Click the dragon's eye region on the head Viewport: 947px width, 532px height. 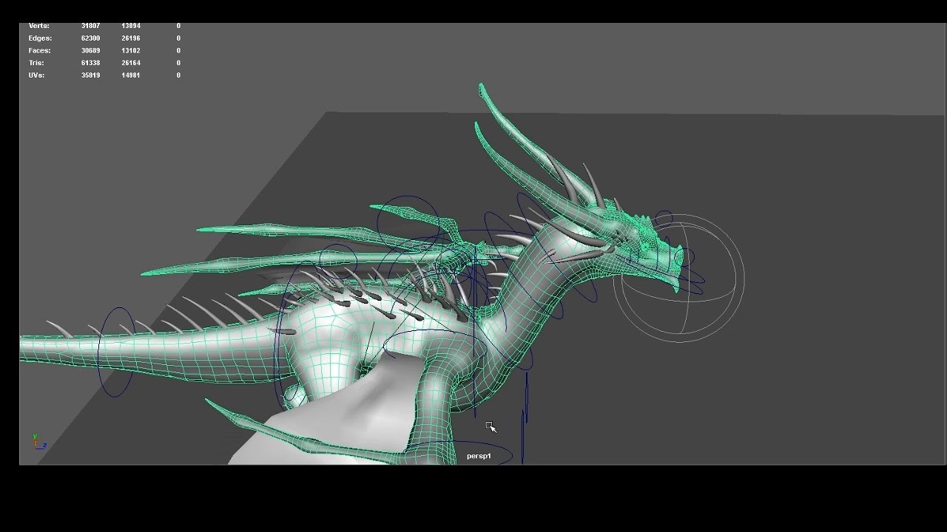647,240
